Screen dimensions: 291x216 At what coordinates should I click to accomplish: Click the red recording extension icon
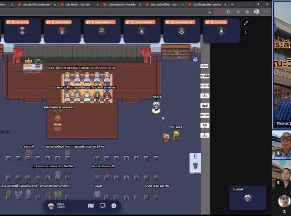219,11
